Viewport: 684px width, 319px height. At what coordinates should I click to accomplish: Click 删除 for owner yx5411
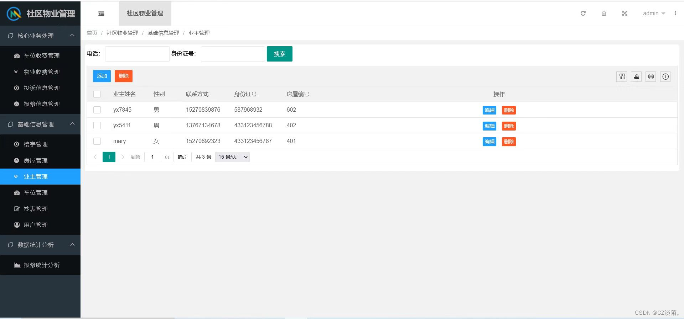(x=509, y=126)
